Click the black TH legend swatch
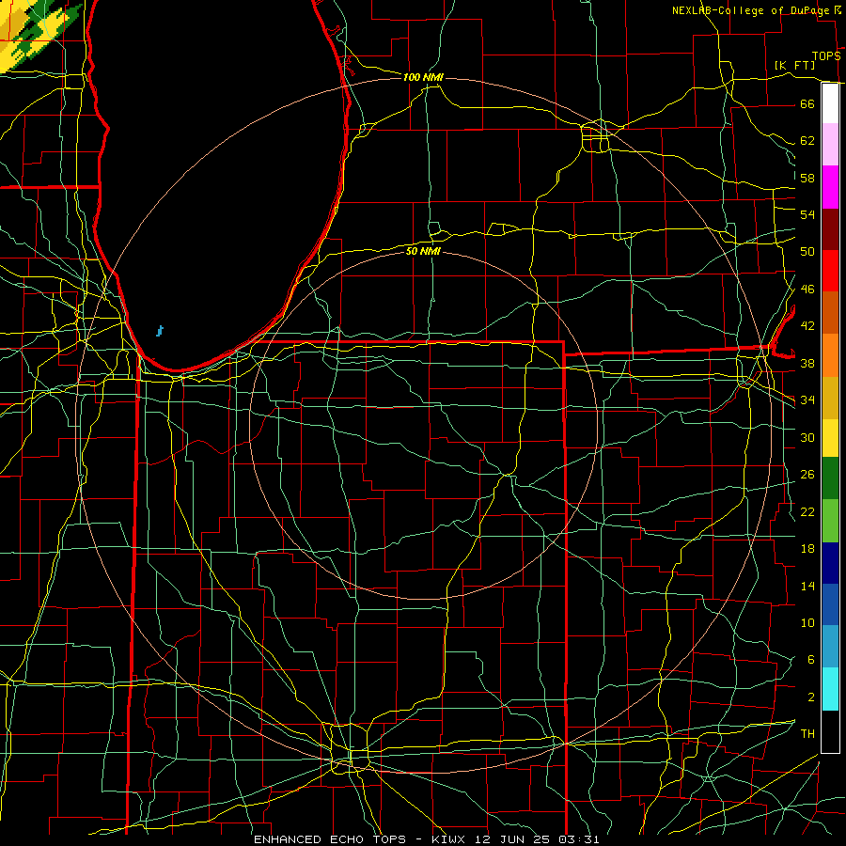The image size is (846, 846). [830, 731]
